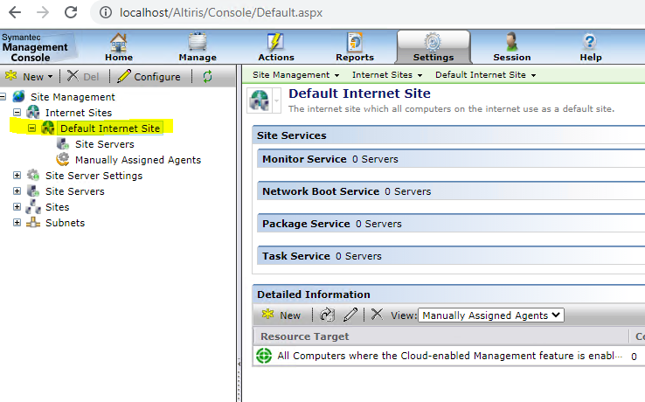Click the Task Service row
This screenshot has width=645, height=402.
click(x=451, y=256)
